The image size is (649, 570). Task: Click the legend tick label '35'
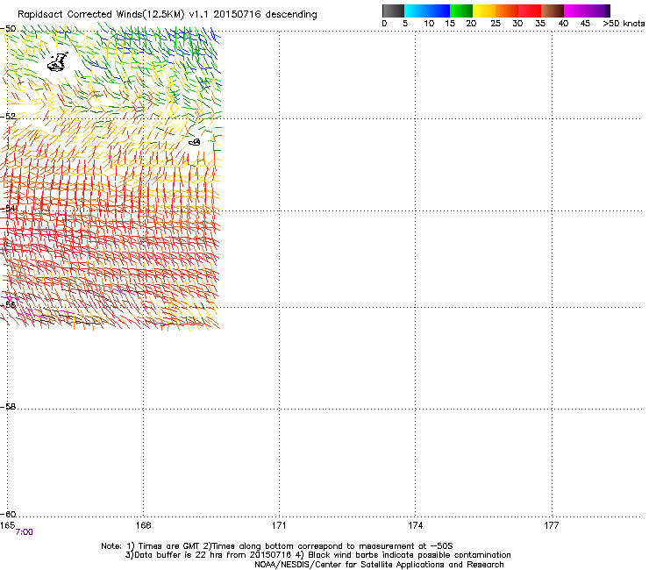540,24
